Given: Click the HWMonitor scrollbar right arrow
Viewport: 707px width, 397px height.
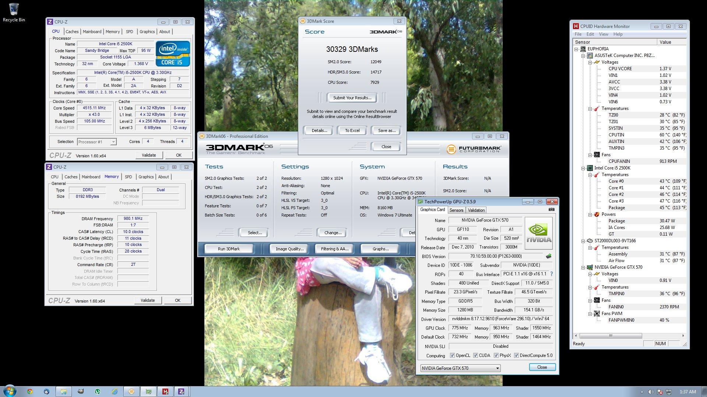Looking at the screenshot, I should coord(683,336).
